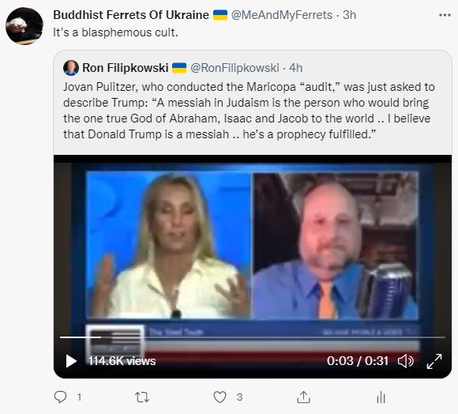The image size is (458, 414).
Task: Expand video to fullscreen
Action: (x=434, y=361)
